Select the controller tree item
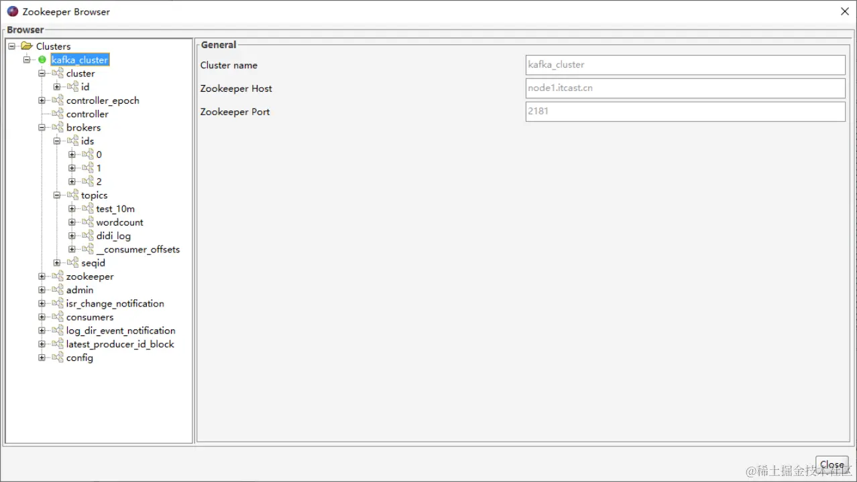The image size is (857, 482). (87, 114)
